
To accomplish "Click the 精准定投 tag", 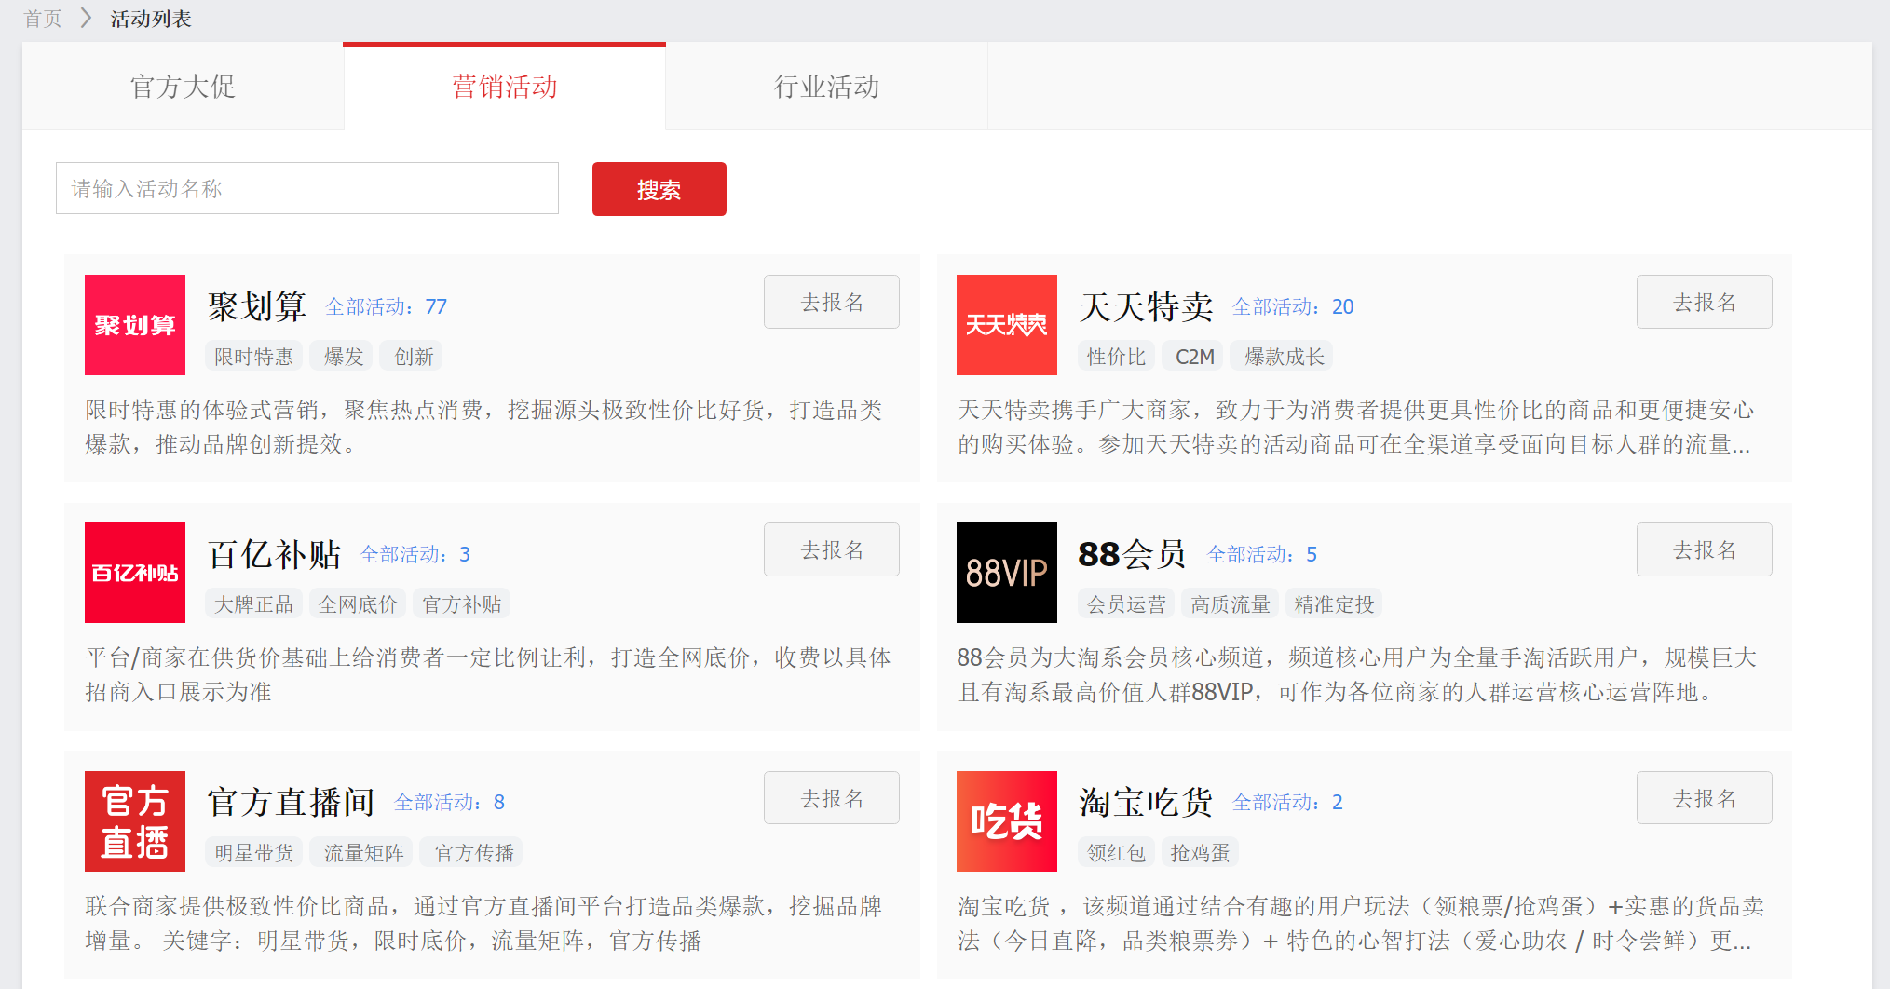I will 1334,604.
